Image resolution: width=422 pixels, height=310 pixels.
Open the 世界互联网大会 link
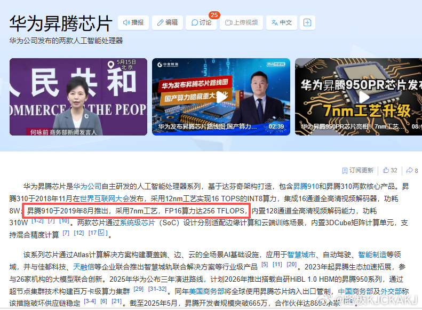[x=105, y=198]
